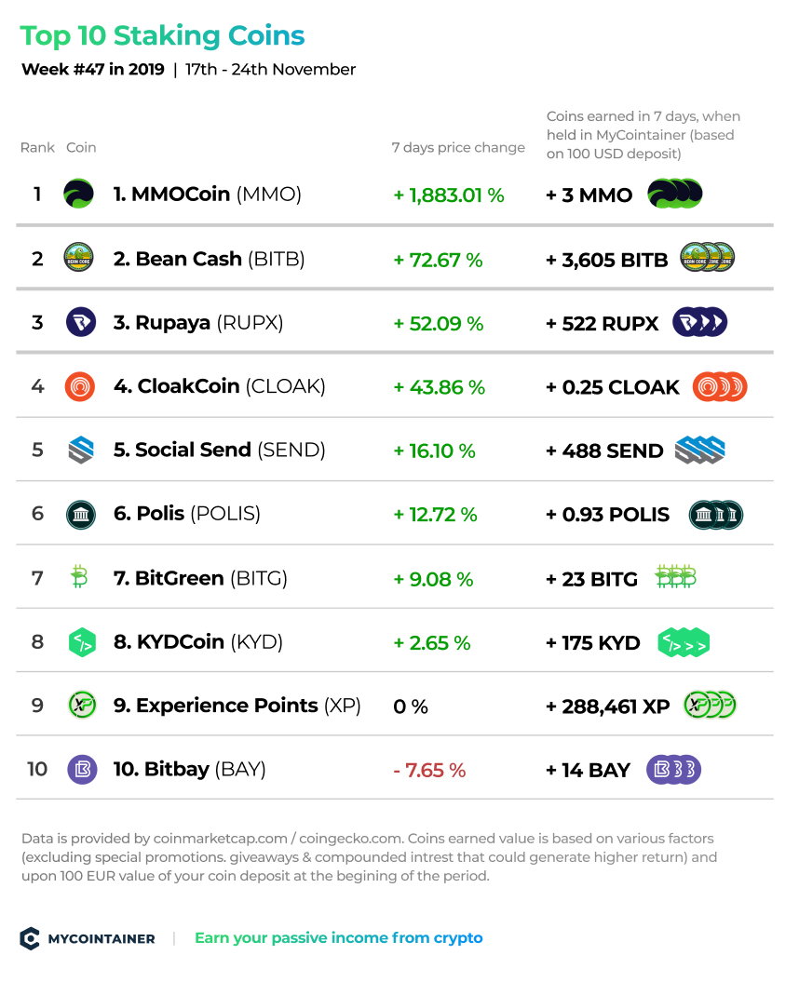Click the '7 days price change' column header
Viewport: 799px width, 982px height.
coord(458,147)
